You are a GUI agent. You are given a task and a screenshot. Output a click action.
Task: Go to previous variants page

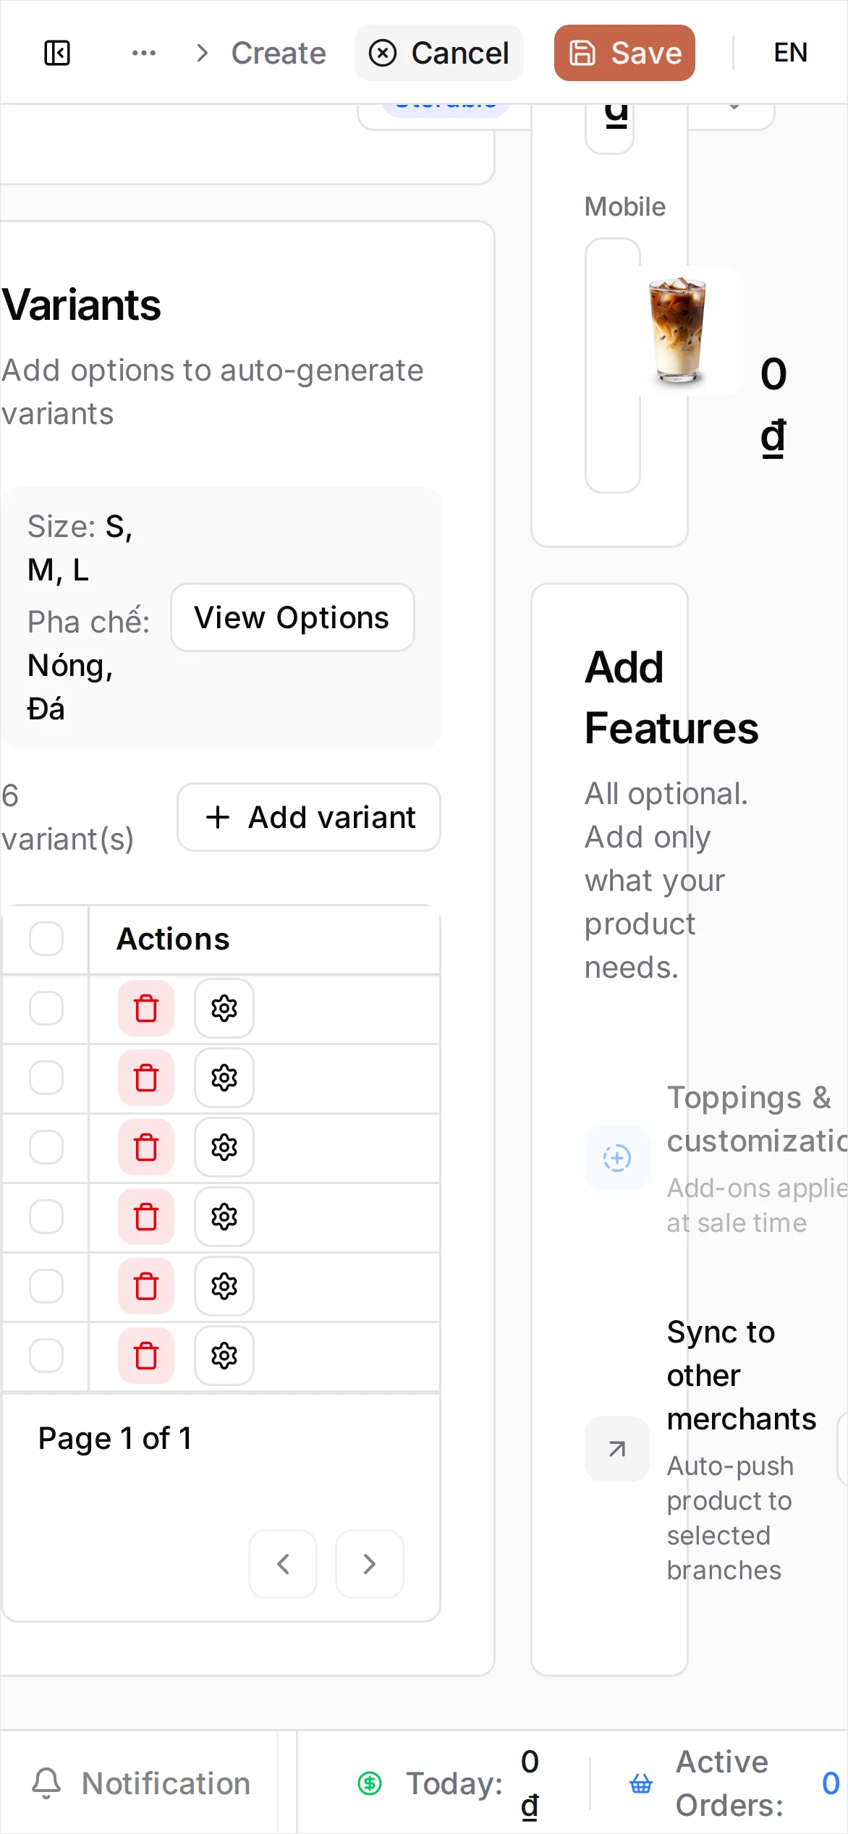(283, 1564)
